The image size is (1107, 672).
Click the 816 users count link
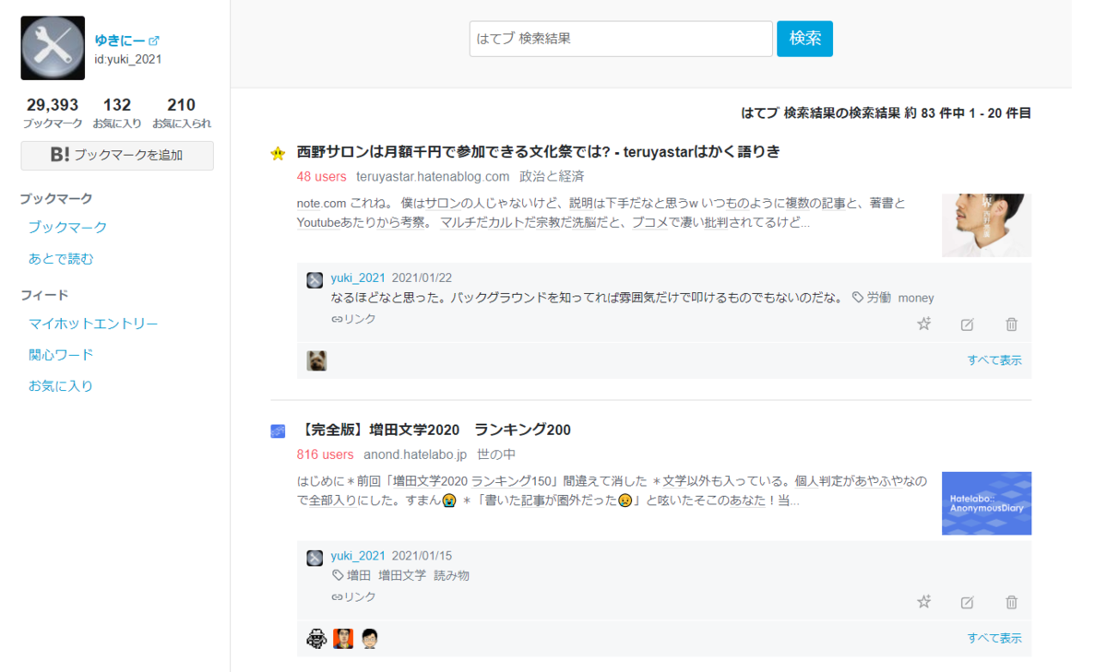click(x=326, y=454)
